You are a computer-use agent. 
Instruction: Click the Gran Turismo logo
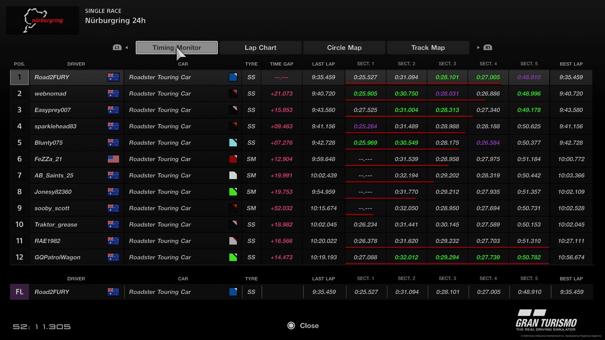546,320
